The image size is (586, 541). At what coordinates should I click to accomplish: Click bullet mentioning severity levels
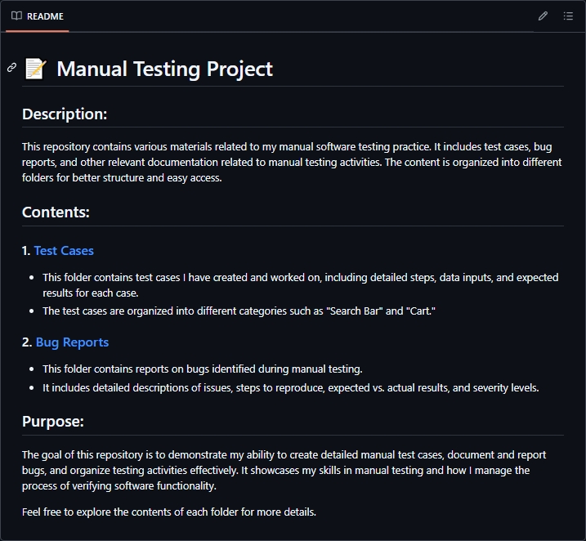290,387
